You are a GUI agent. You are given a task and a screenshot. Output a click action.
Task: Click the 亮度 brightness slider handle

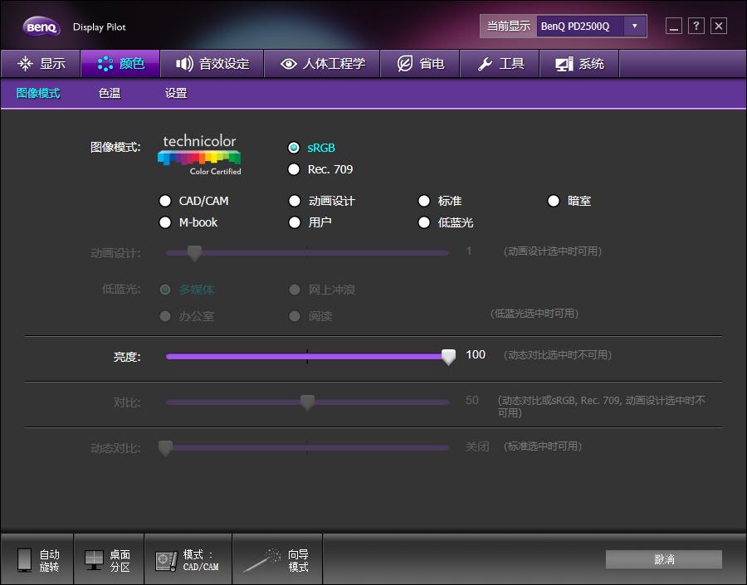coord(447,356)
